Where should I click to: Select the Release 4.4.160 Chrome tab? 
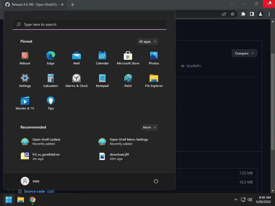click(34, 5)
